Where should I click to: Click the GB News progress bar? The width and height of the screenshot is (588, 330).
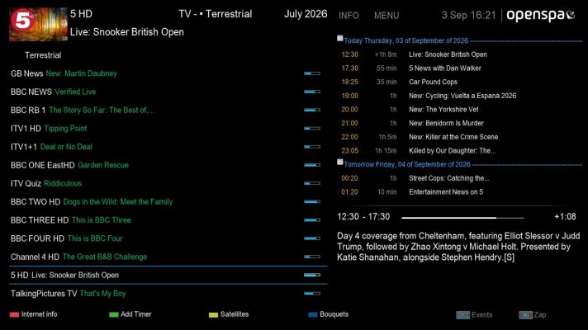coord(312,73)
